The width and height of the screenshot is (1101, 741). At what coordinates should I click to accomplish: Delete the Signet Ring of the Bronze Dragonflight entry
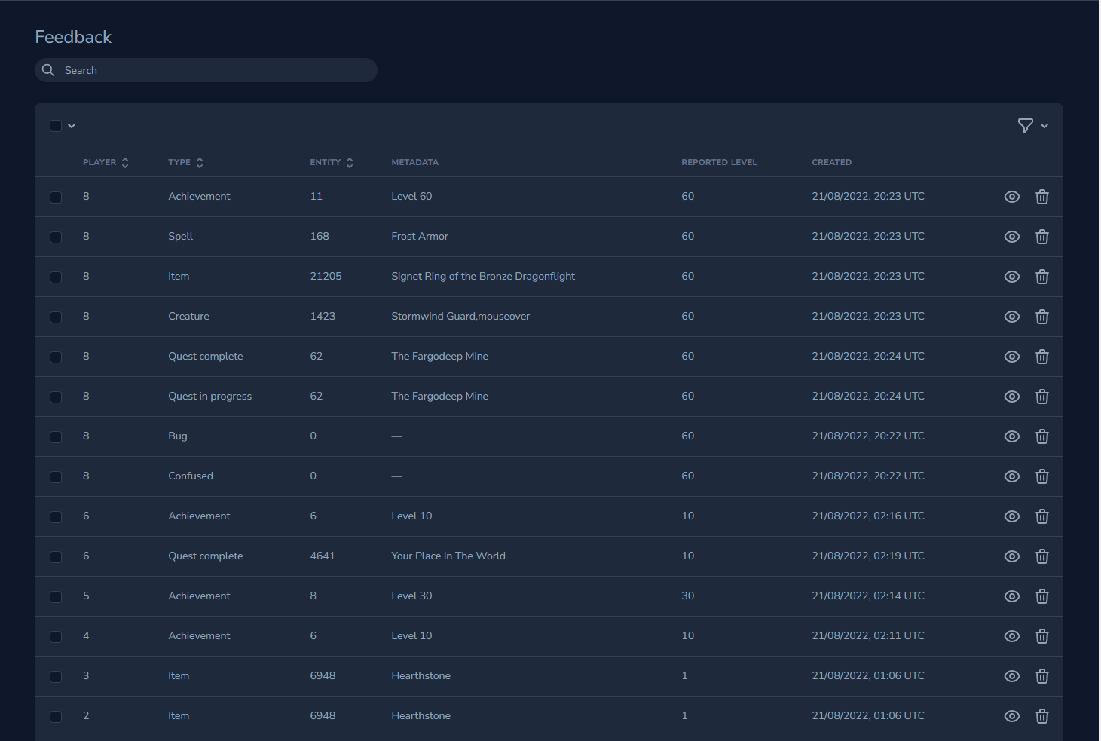(1041, 277)
